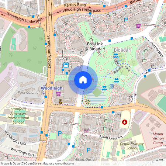
Task: Click the shopping cart icon near Alkaff Crescent
Action: (87, 130)
